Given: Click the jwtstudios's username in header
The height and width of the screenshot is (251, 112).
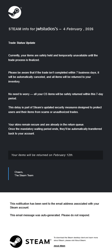Looking at the screenshot, I should (47, 29).
